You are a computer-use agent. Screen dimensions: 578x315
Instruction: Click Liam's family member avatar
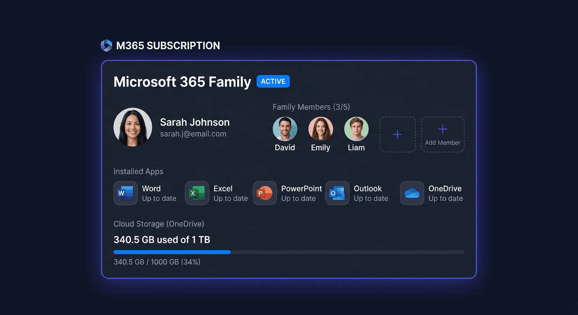(356, 128)
